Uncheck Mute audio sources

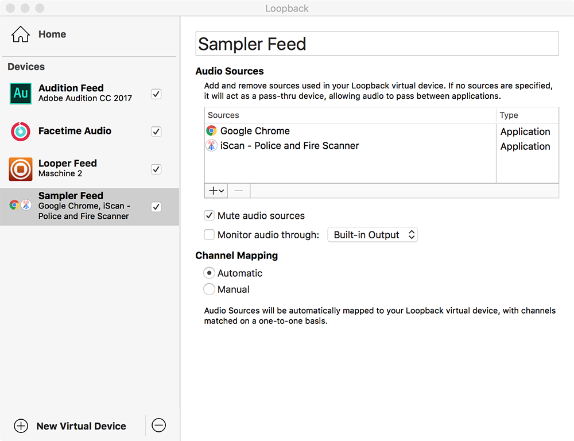[209, 215]
